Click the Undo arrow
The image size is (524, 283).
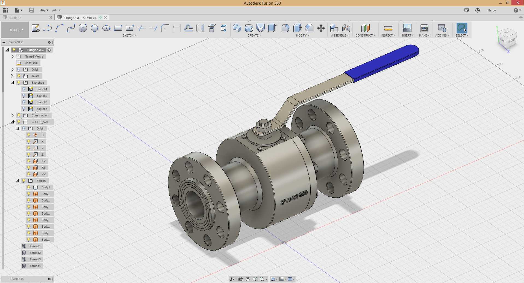coord(42,10)
